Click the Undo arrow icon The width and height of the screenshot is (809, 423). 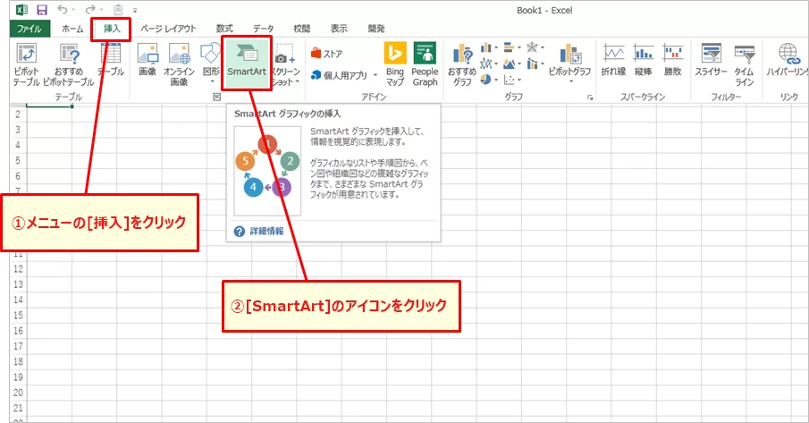pos(63,9)
